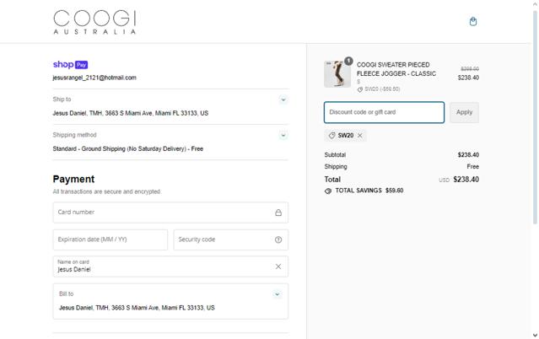This screenshot has width=539, height=339.
Task: Open the fleece jogger product thumbnail
Action: (x=337, y=74)
